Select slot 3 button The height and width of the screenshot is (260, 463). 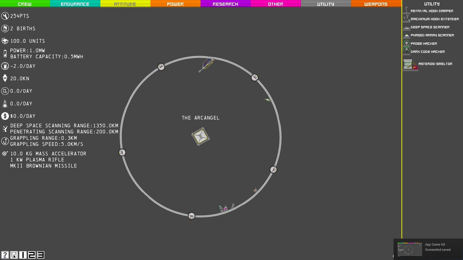(x=41, y=255)
